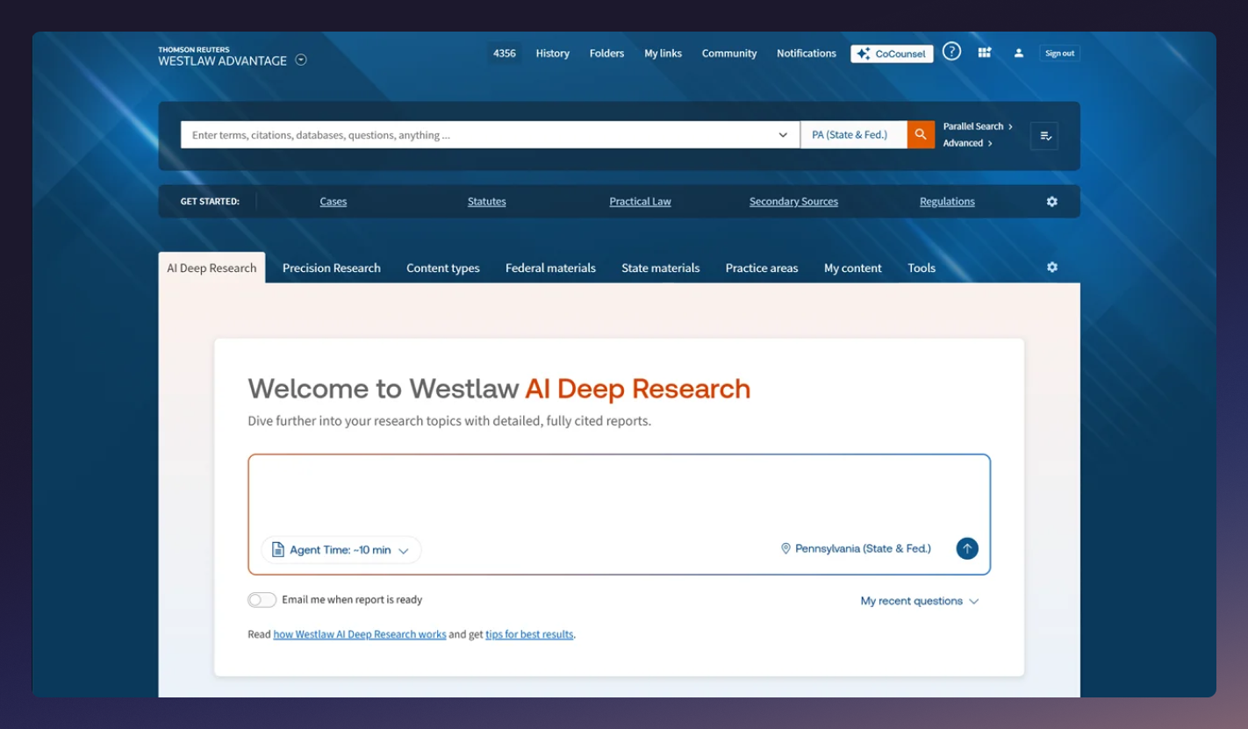Viewport: 1248px width, 729px height.
Task: Open the user profile person icon
Action: point(1018,53)
